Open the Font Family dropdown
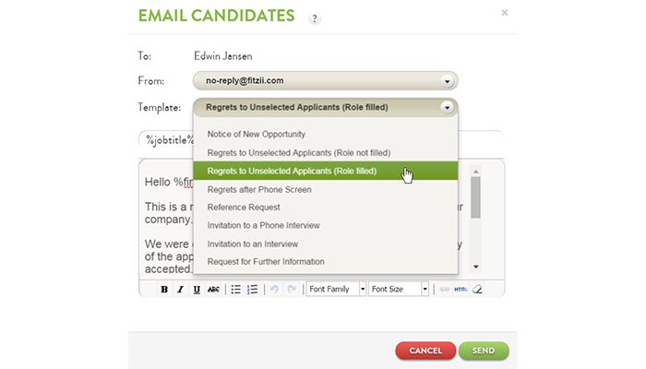646x369 pixels. 336,290
